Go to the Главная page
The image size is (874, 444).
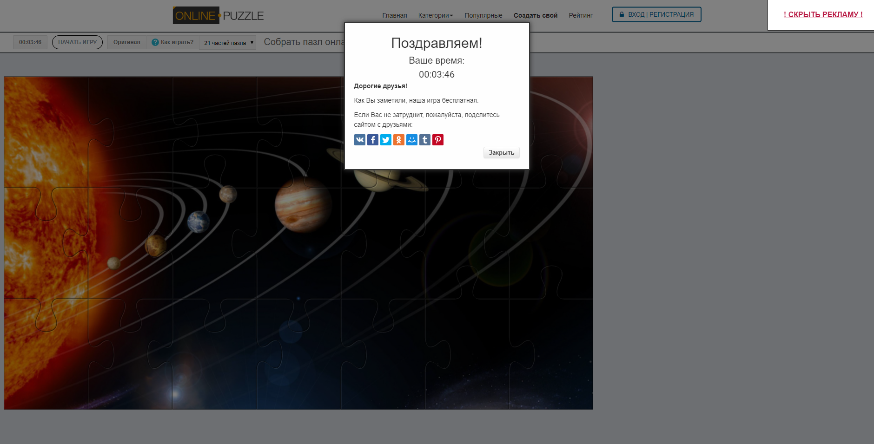[395, 15]
